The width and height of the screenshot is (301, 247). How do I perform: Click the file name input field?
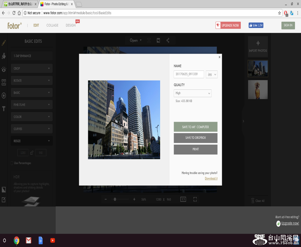[189, 74]
